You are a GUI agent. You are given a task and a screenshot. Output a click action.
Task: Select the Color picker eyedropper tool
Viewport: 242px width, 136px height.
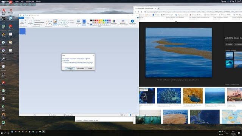(x=49, y=24)
